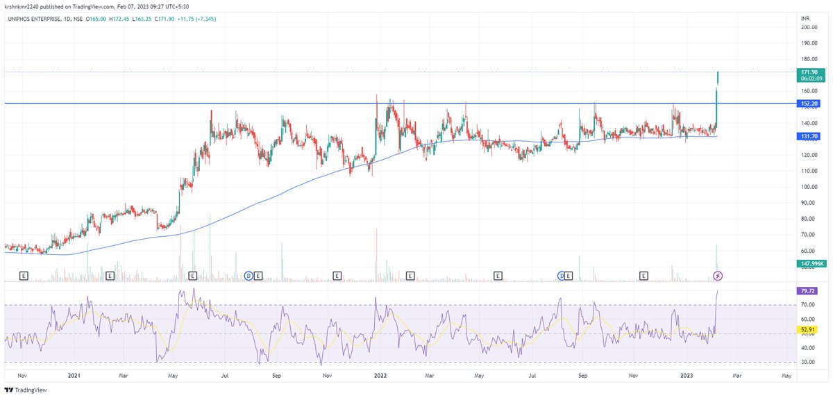This screenshot has width=833, height=398.
Task: Click the first dividend D marker
Action: click(x=249, y=276)
